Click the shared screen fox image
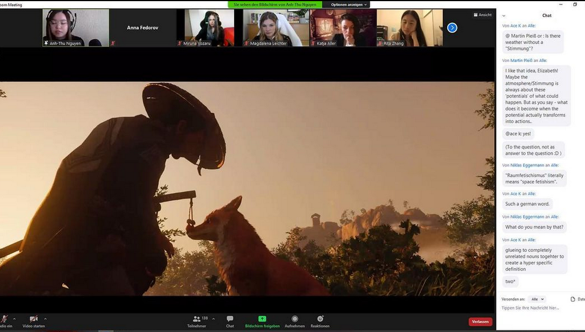Screen dimensions: 585x332 (x=247, y=189)
